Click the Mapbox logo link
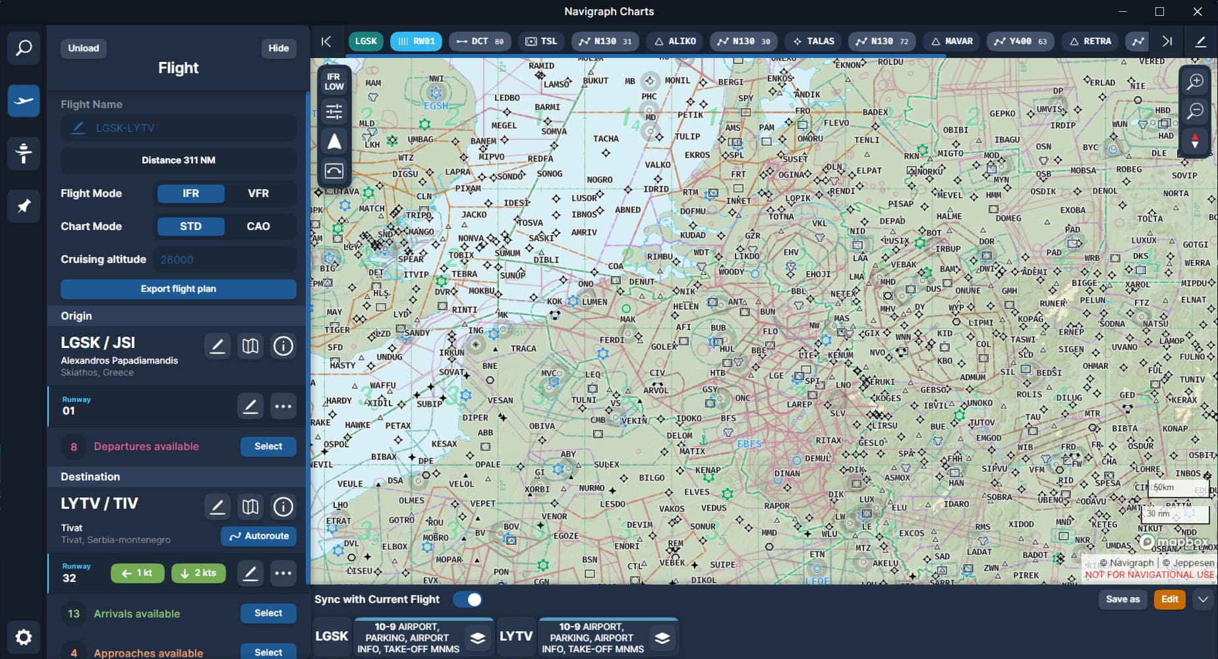 tap(1174, 542)
